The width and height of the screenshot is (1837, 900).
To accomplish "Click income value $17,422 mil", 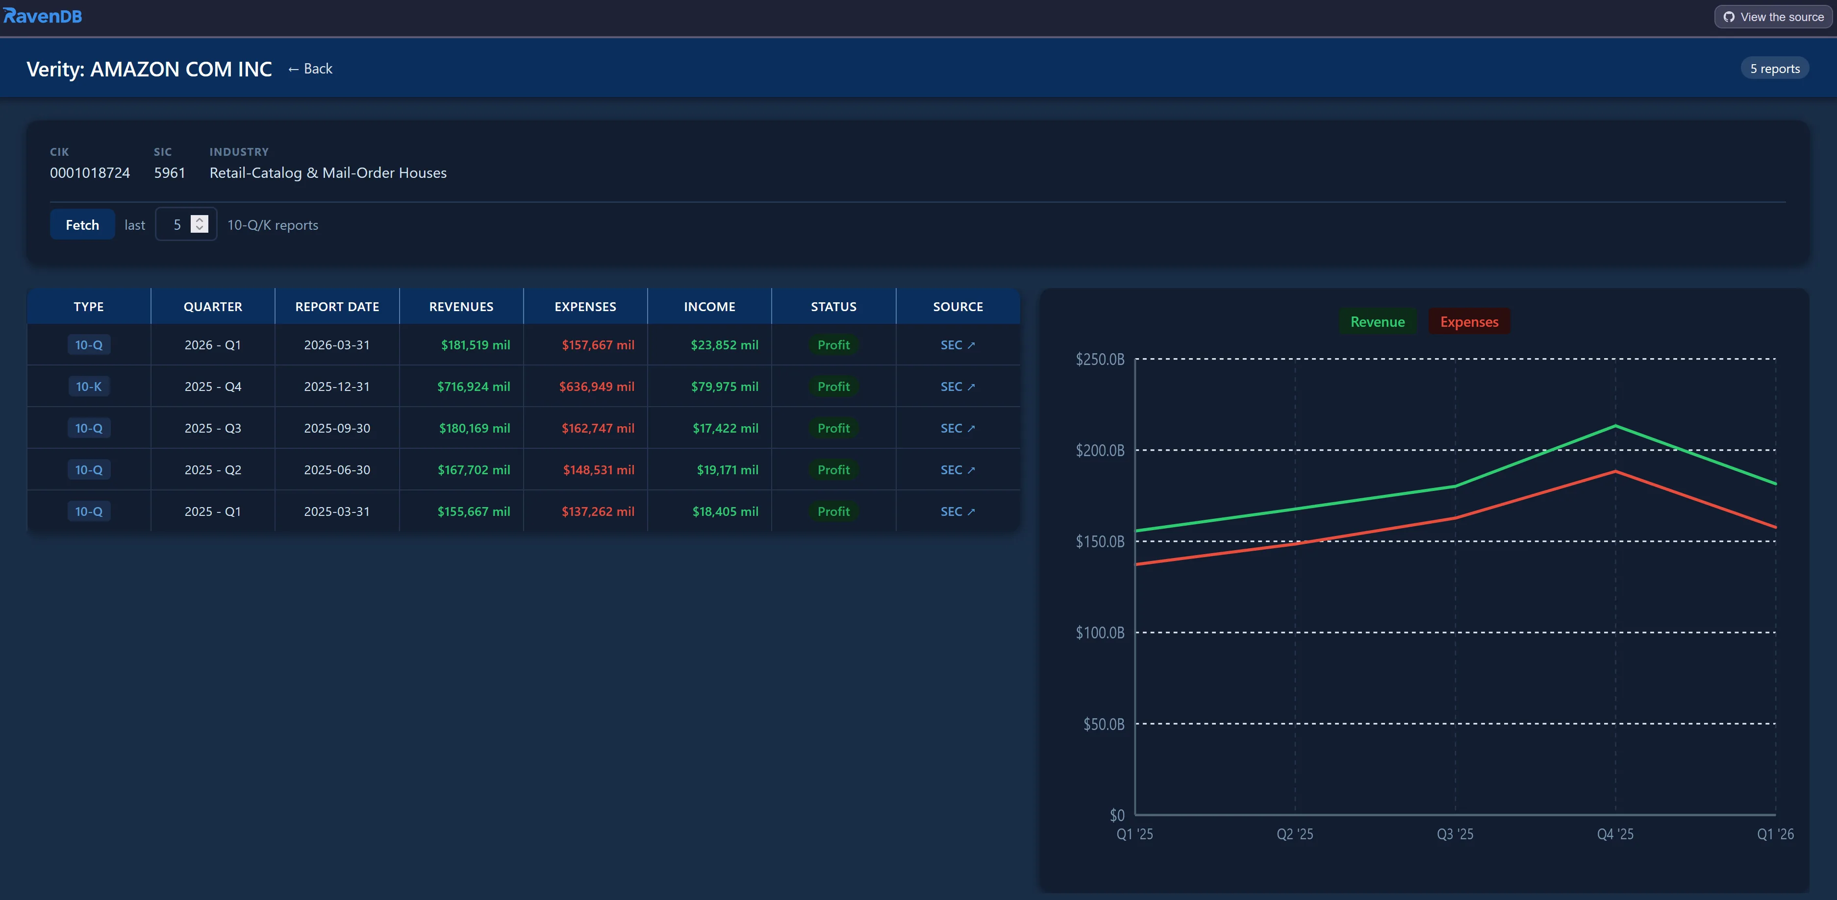I will pyautogui.click(x=725, y=428).
